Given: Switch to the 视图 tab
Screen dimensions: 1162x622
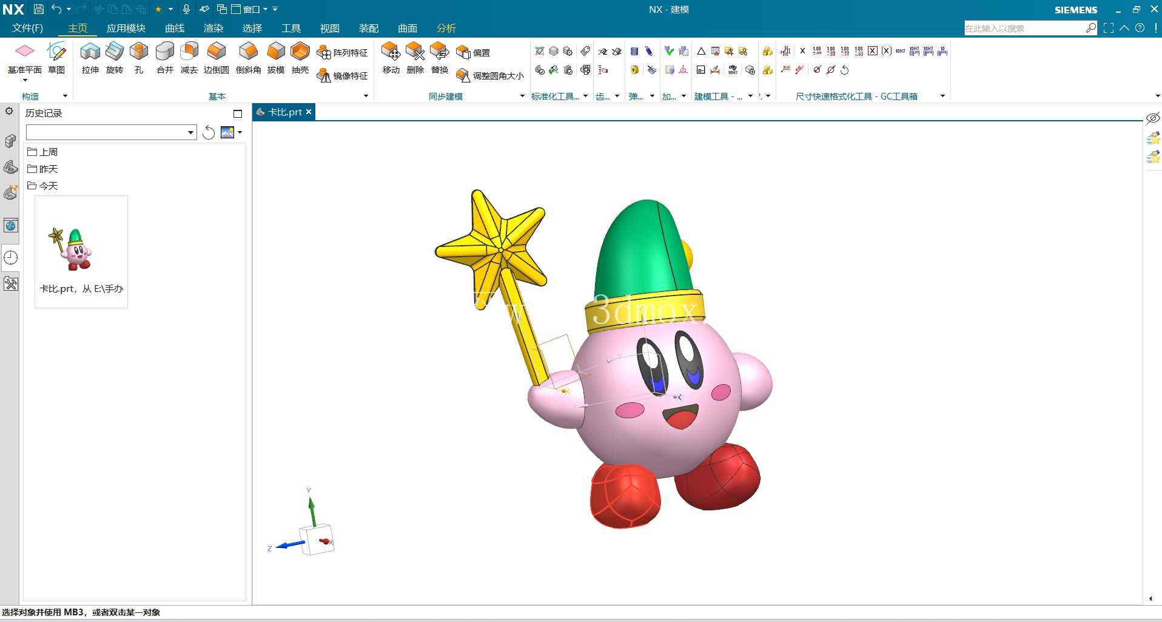Looking at the screenshot, I should pyautogui.click(x=330, y=28).
